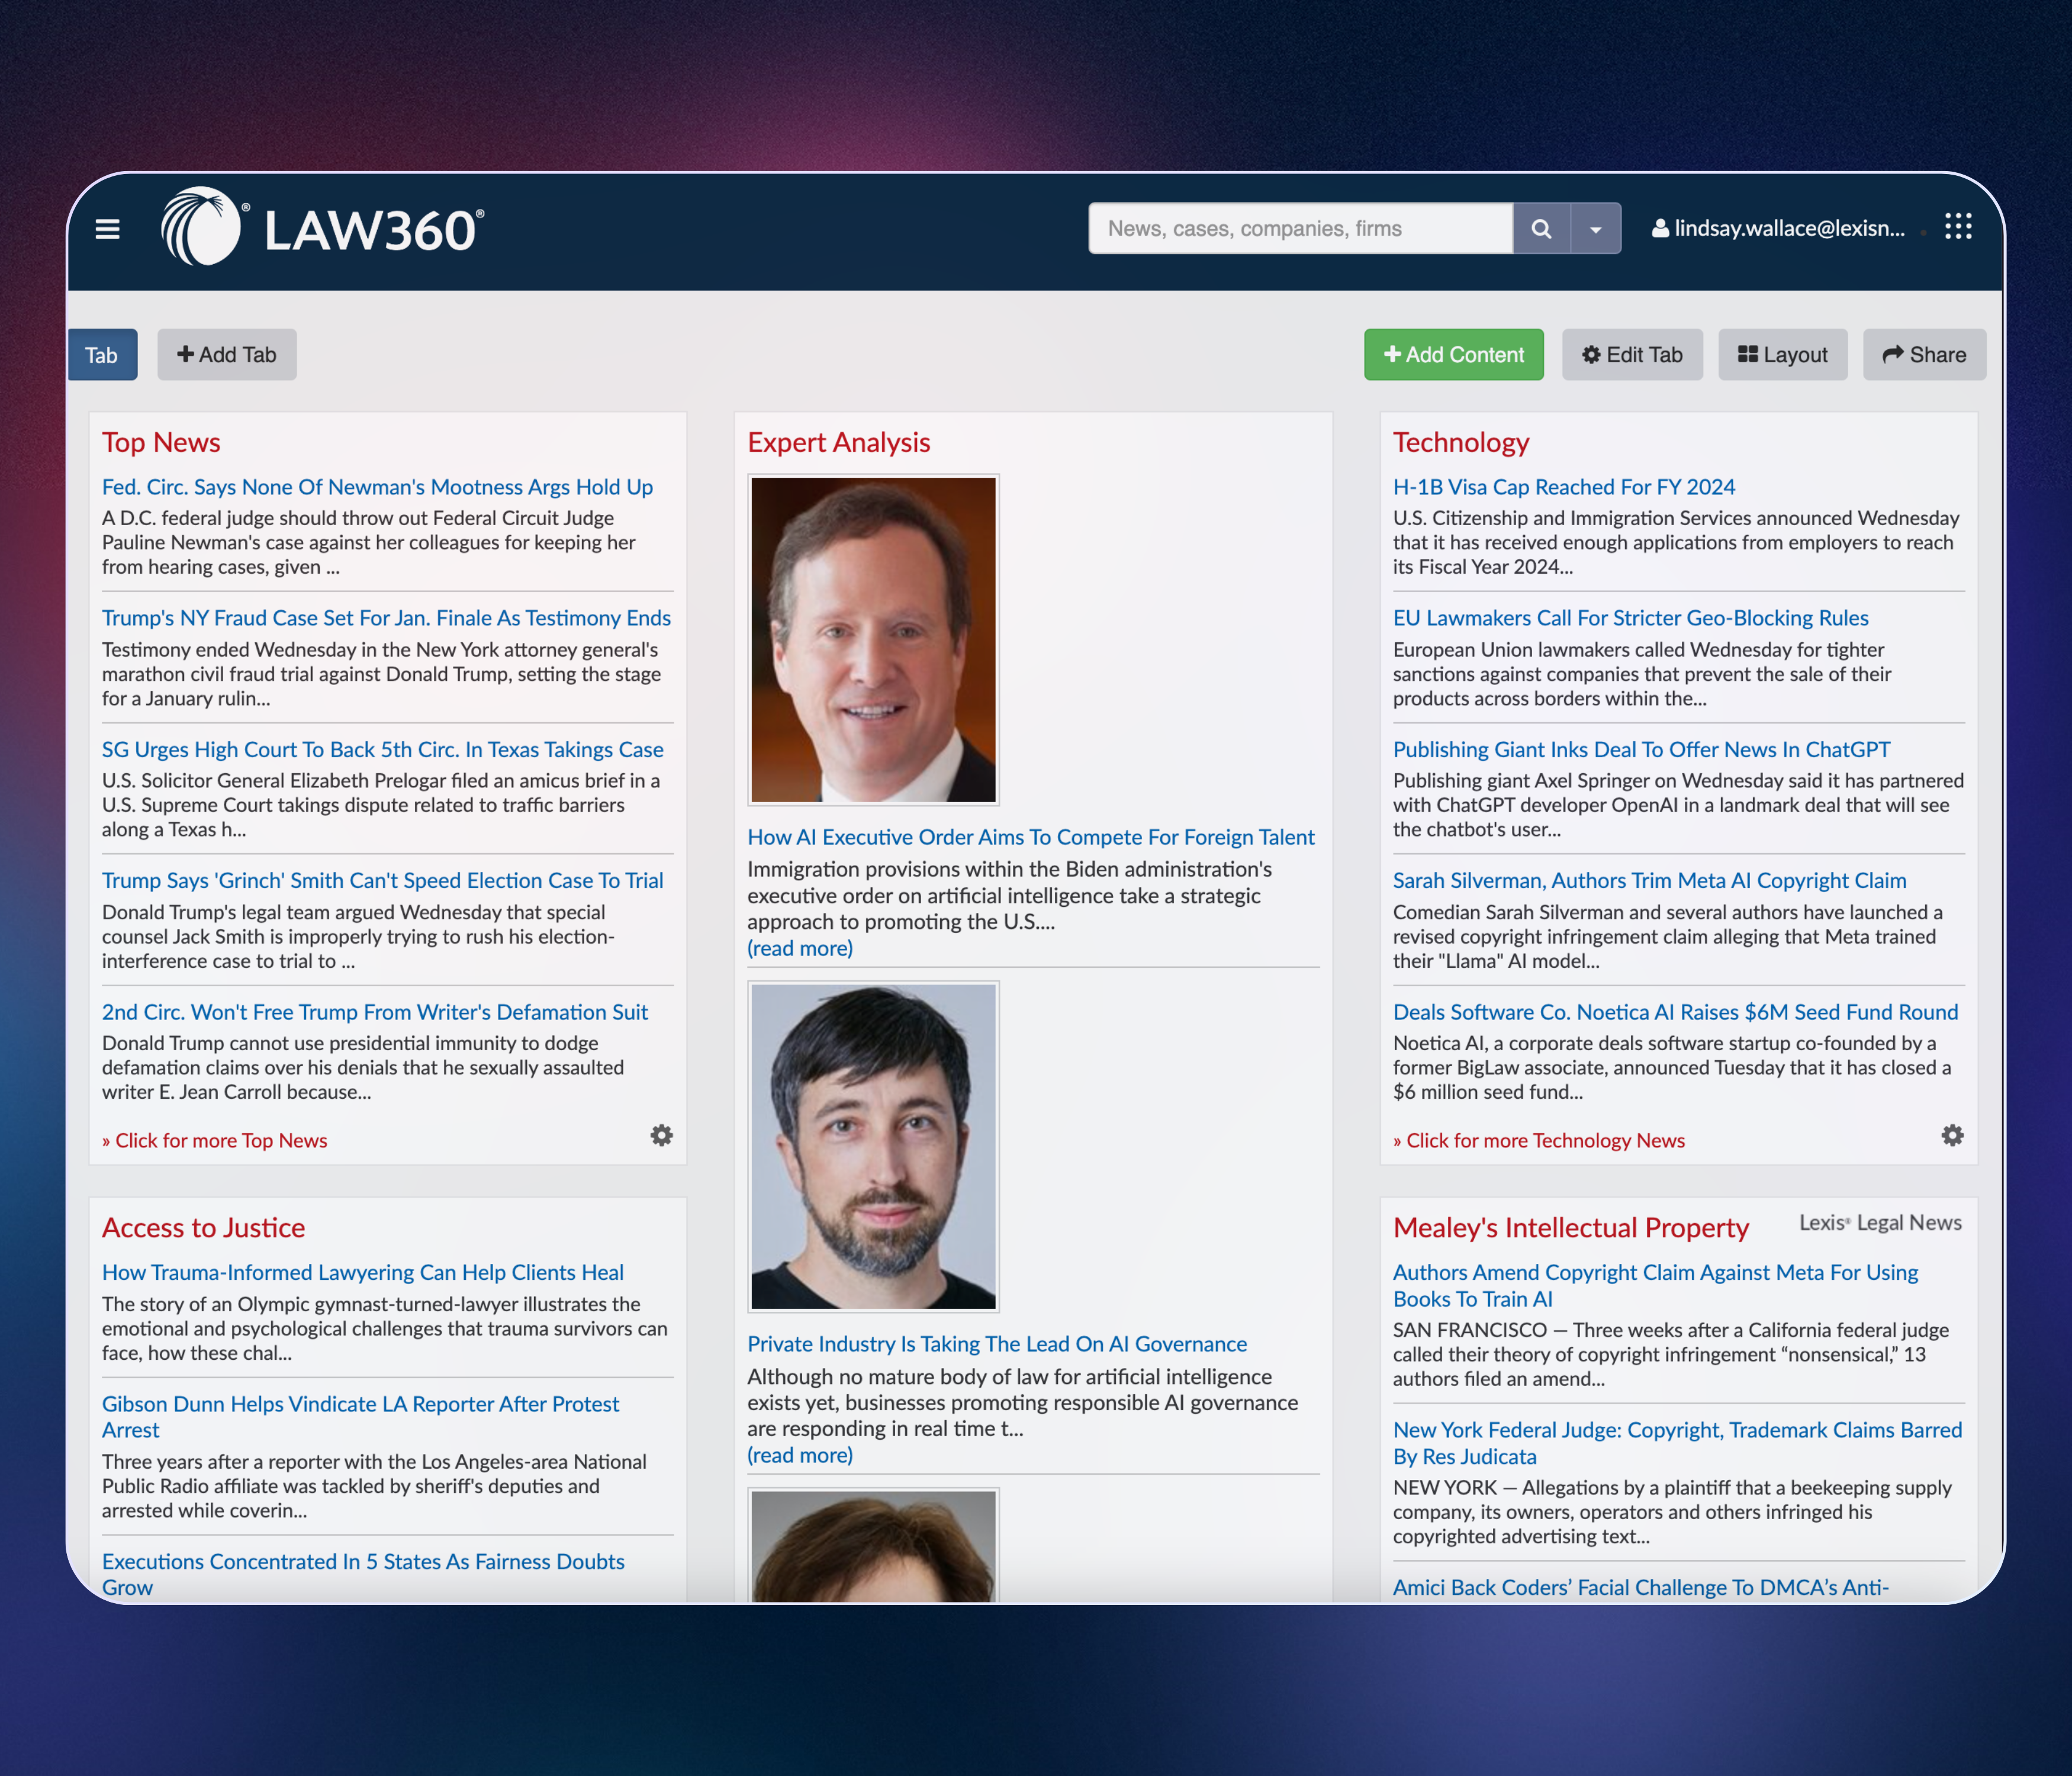Click the Edit Tab button
This screenshot has height=1776, width=2072.
1632,355
